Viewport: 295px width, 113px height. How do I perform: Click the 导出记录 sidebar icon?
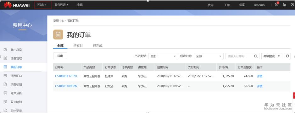point(5,110)
